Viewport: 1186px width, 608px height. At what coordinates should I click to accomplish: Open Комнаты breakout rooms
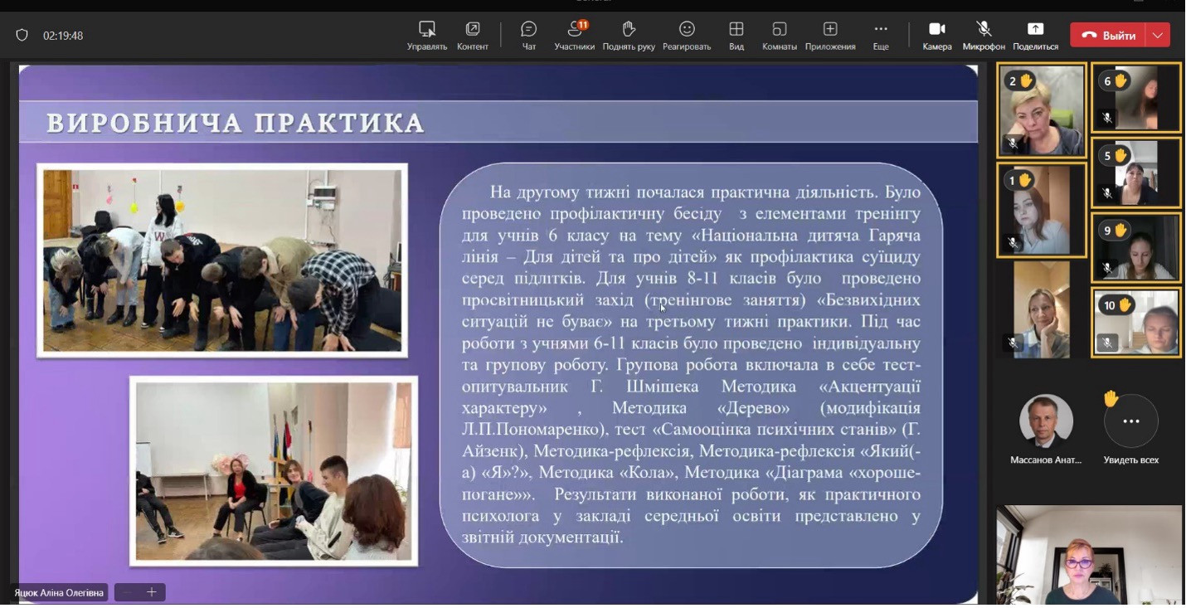(779, 36)
